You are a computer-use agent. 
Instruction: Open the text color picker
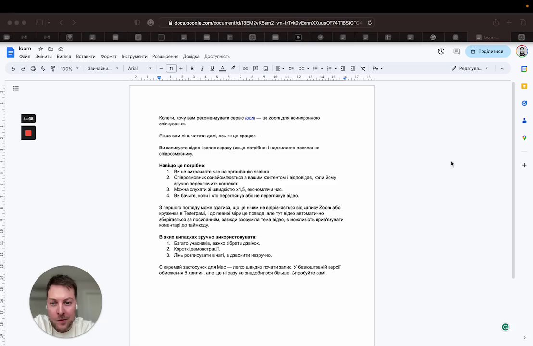[222, 69]
